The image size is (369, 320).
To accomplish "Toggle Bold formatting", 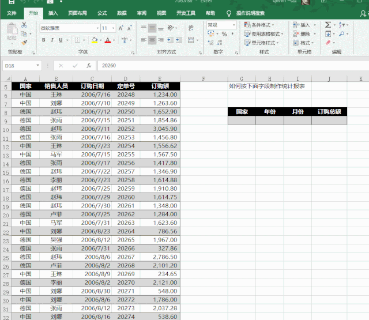I will pyautogui.click(x=44, y=40).
